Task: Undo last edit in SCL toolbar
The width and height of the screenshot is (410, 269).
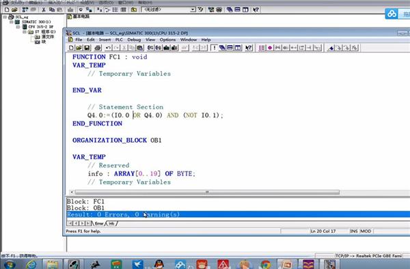Action: click(108, 48)
